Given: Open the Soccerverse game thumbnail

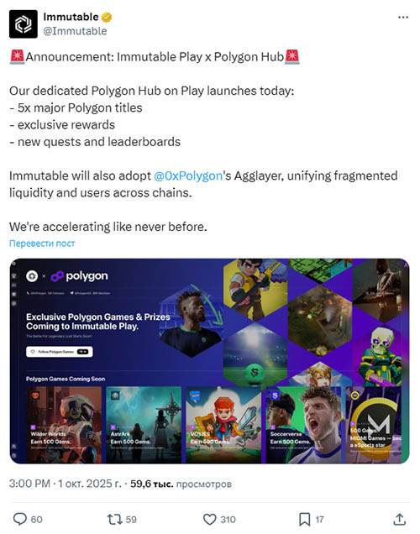Looking at the screenshot, I should (303, 424).
